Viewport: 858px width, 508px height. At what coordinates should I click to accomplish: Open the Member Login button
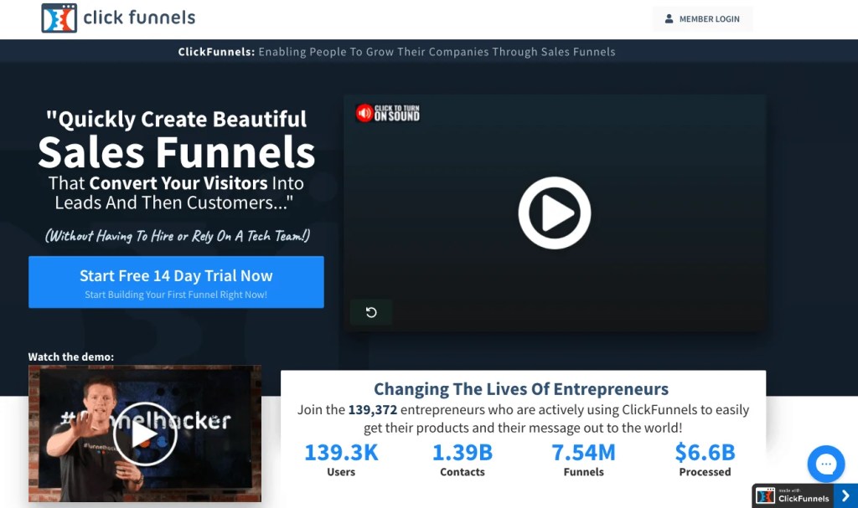click(702, 18)
